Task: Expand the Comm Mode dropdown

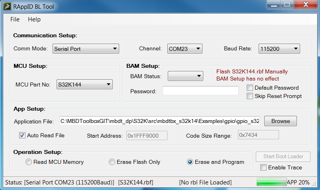Action: (86, 49)
